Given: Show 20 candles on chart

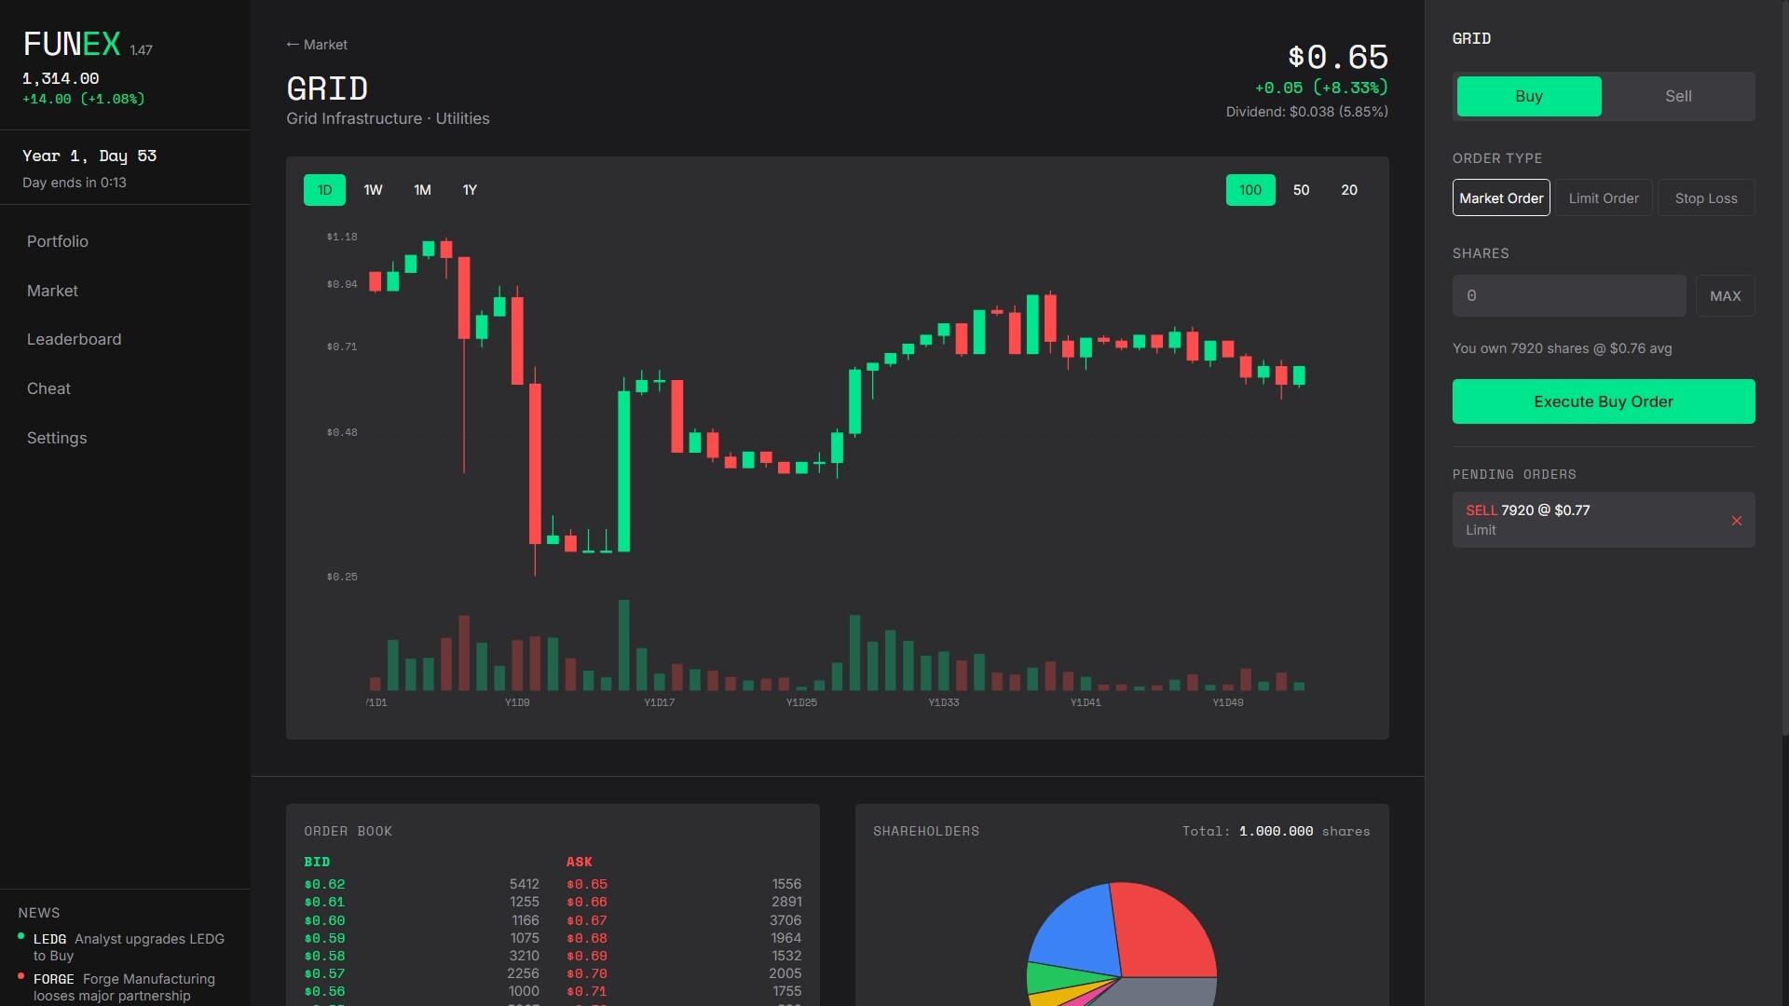Looking at the screenshot, I should (1349, 190).
